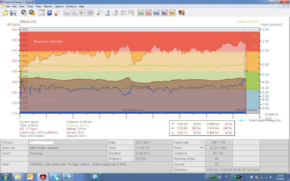Viewport: 290px width, 181px height.
Task: Open the File menu
Action: pos(8,6)
